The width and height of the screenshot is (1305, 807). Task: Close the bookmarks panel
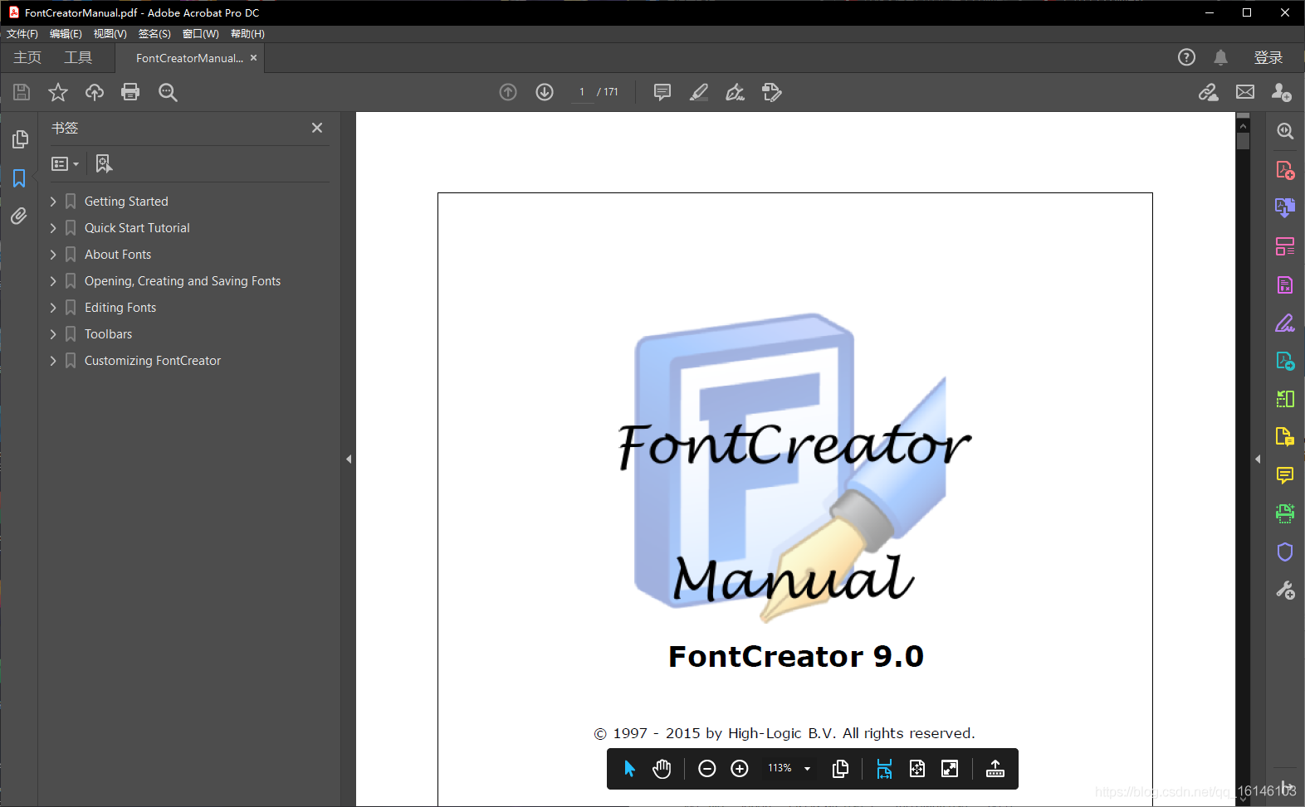click(317, 128)
